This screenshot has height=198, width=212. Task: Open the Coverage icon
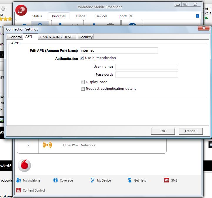(x=56, y=180)
